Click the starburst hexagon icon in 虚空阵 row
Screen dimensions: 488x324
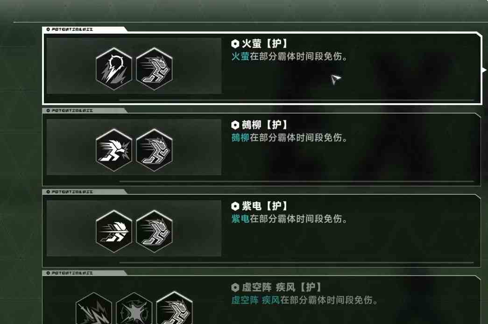[x=134, y=309]
